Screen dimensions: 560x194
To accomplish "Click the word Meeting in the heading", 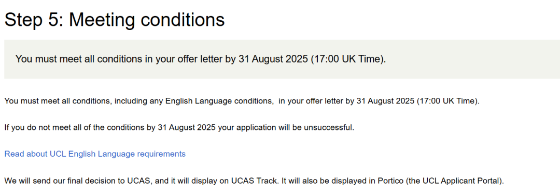I will point(102,20).
